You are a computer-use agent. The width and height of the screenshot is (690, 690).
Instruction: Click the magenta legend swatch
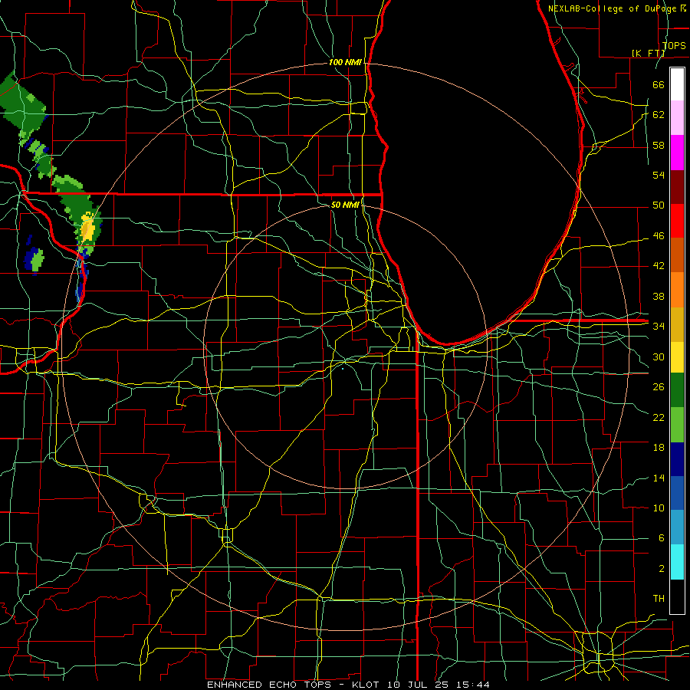coord(677,153)
